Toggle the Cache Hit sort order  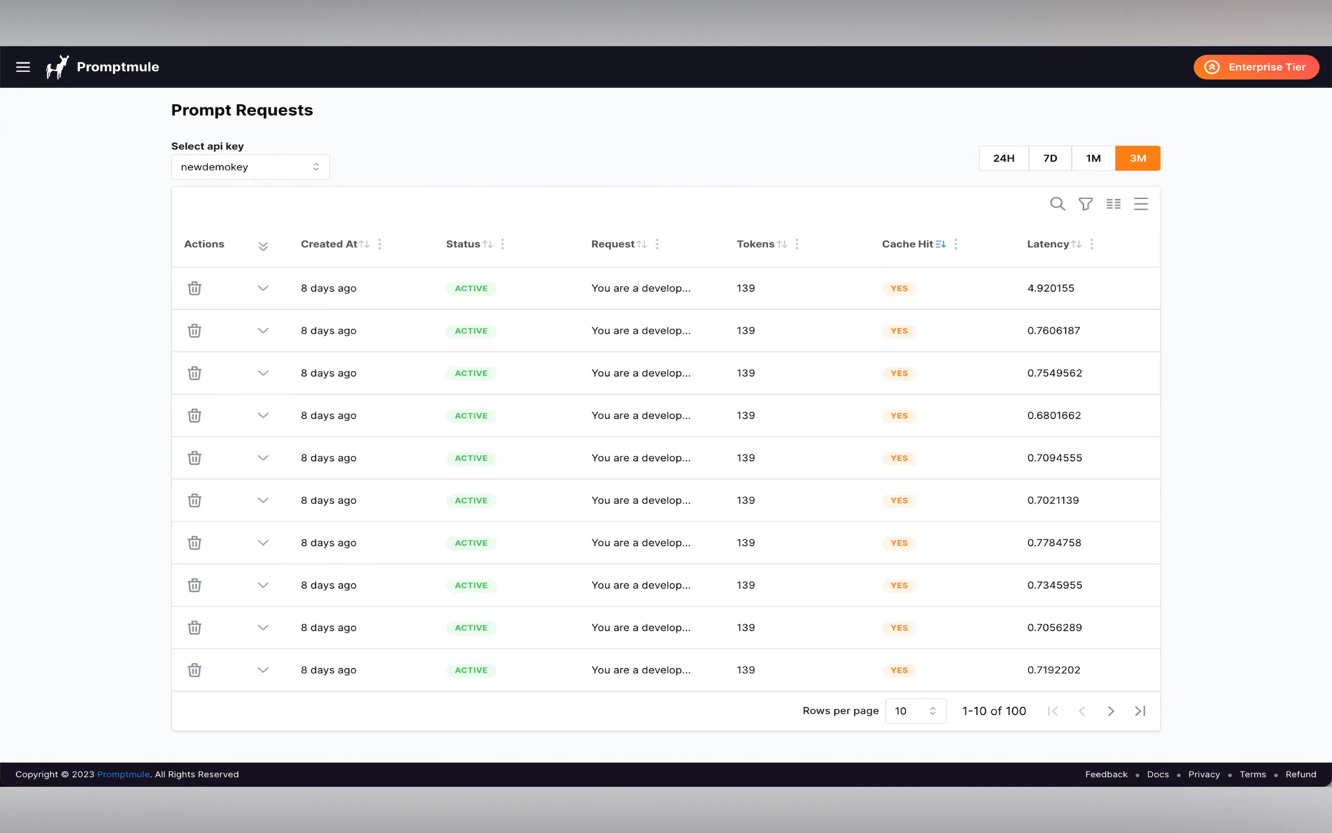click(940, 243)
